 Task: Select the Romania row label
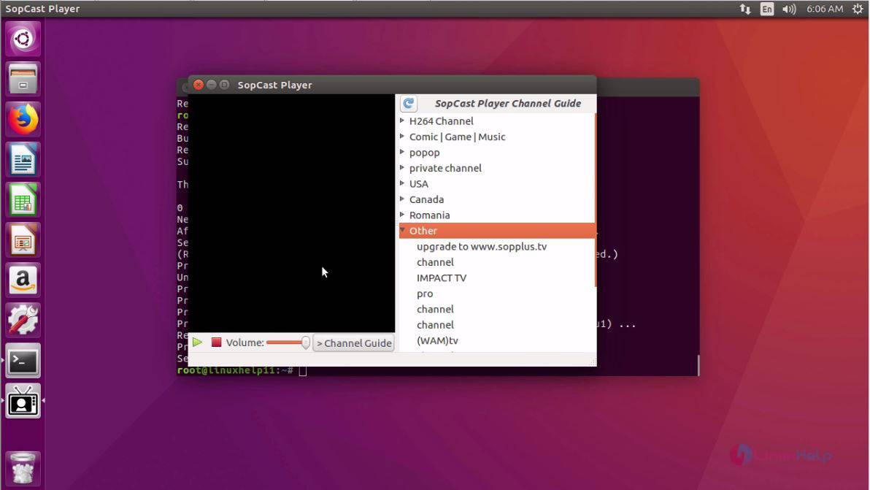point(429,215)
